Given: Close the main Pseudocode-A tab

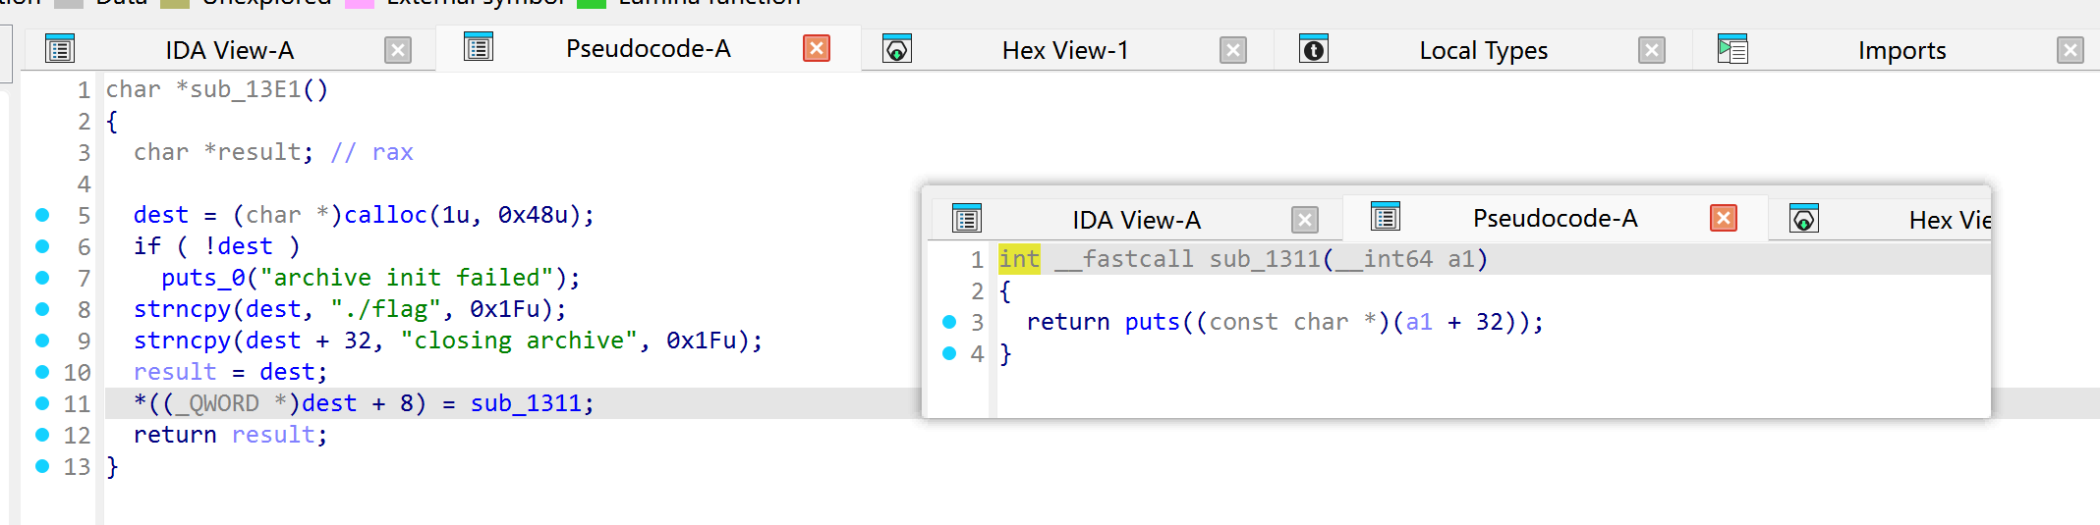Looking at the screenshot, I should click(x=817, y=48).
